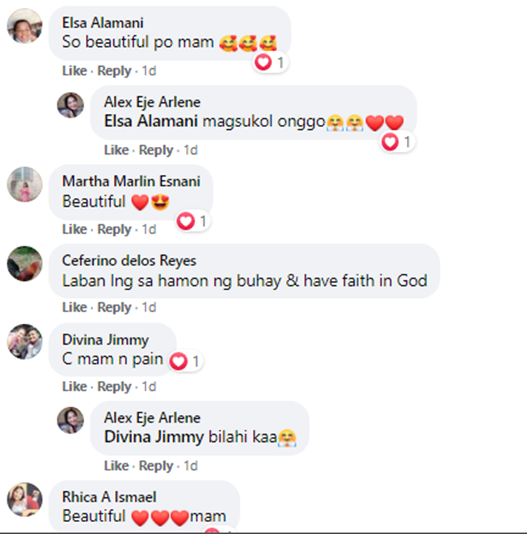
Task: Reply to Martha Marlin Esnani's comment
Action: click(x=115, y=229)
